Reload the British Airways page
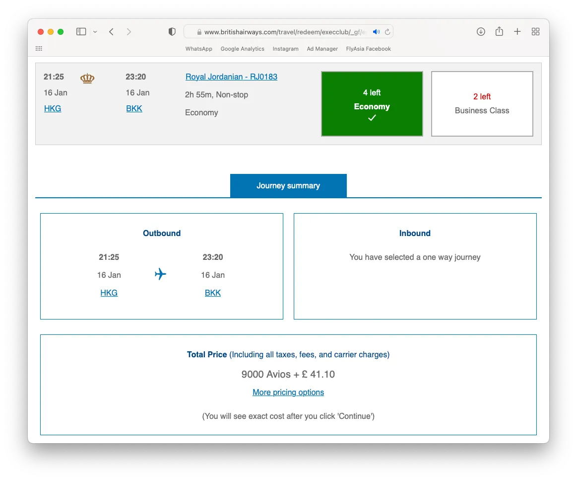 pyautogui.click(x=387, y=32)
